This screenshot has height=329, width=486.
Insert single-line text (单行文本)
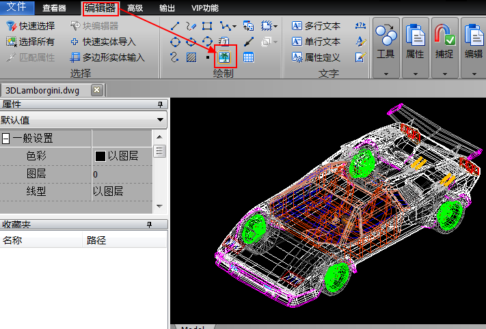316,42
